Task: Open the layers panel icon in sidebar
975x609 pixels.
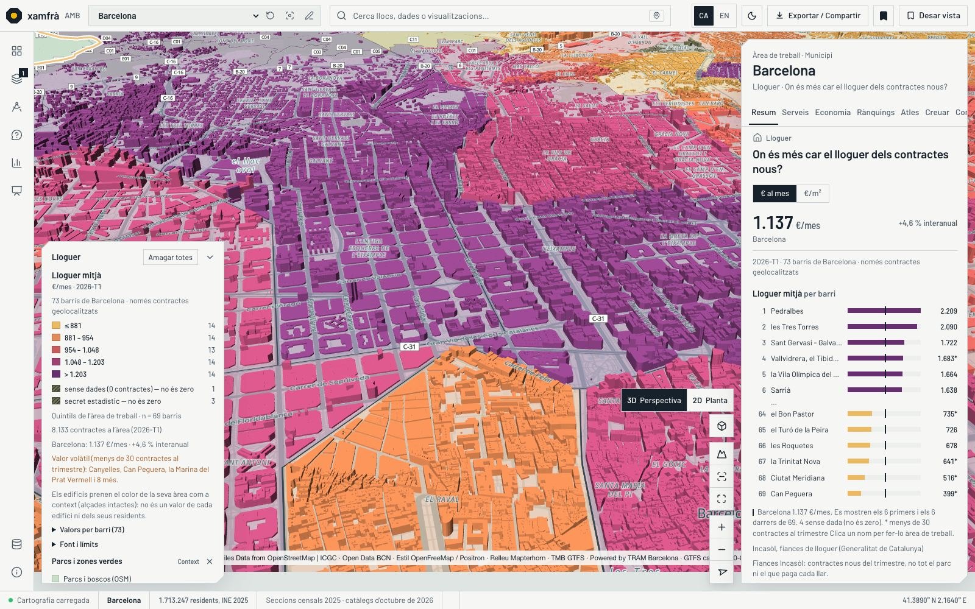Action: 16,79
